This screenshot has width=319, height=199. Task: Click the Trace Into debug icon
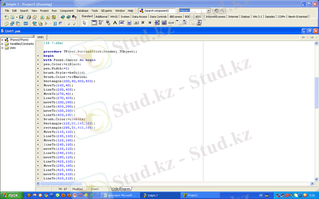69,24
